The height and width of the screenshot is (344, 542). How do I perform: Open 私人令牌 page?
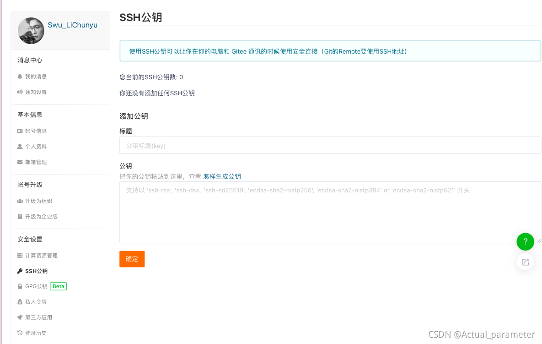coord(36,302)
